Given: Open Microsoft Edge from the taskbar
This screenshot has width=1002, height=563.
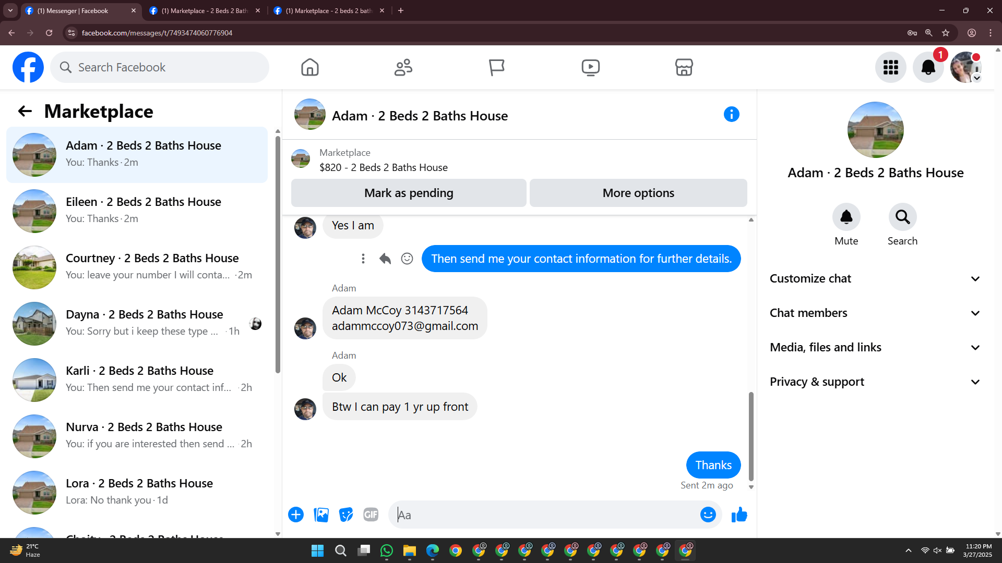Looking at the screenshot, I should click(433, 550).
